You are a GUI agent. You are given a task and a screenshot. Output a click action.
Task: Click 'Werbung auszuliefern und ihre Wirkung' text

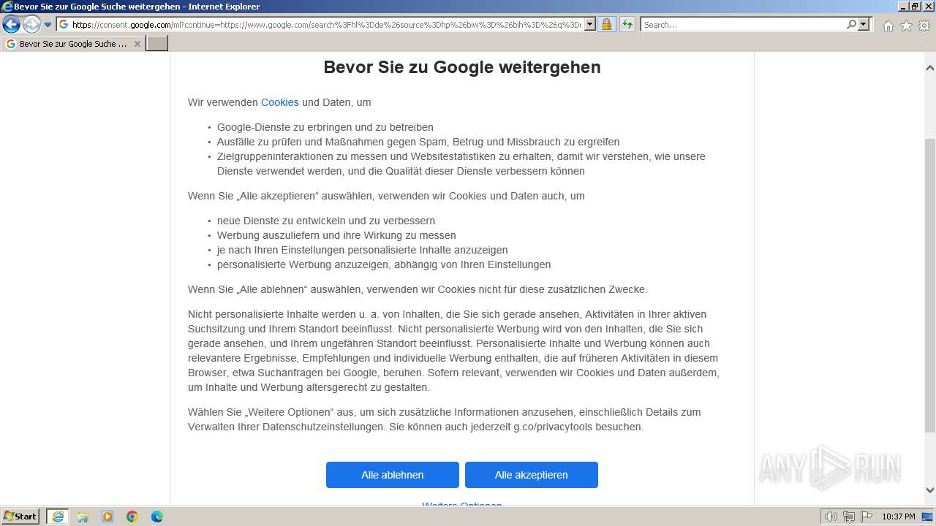(x=336, y=235)
